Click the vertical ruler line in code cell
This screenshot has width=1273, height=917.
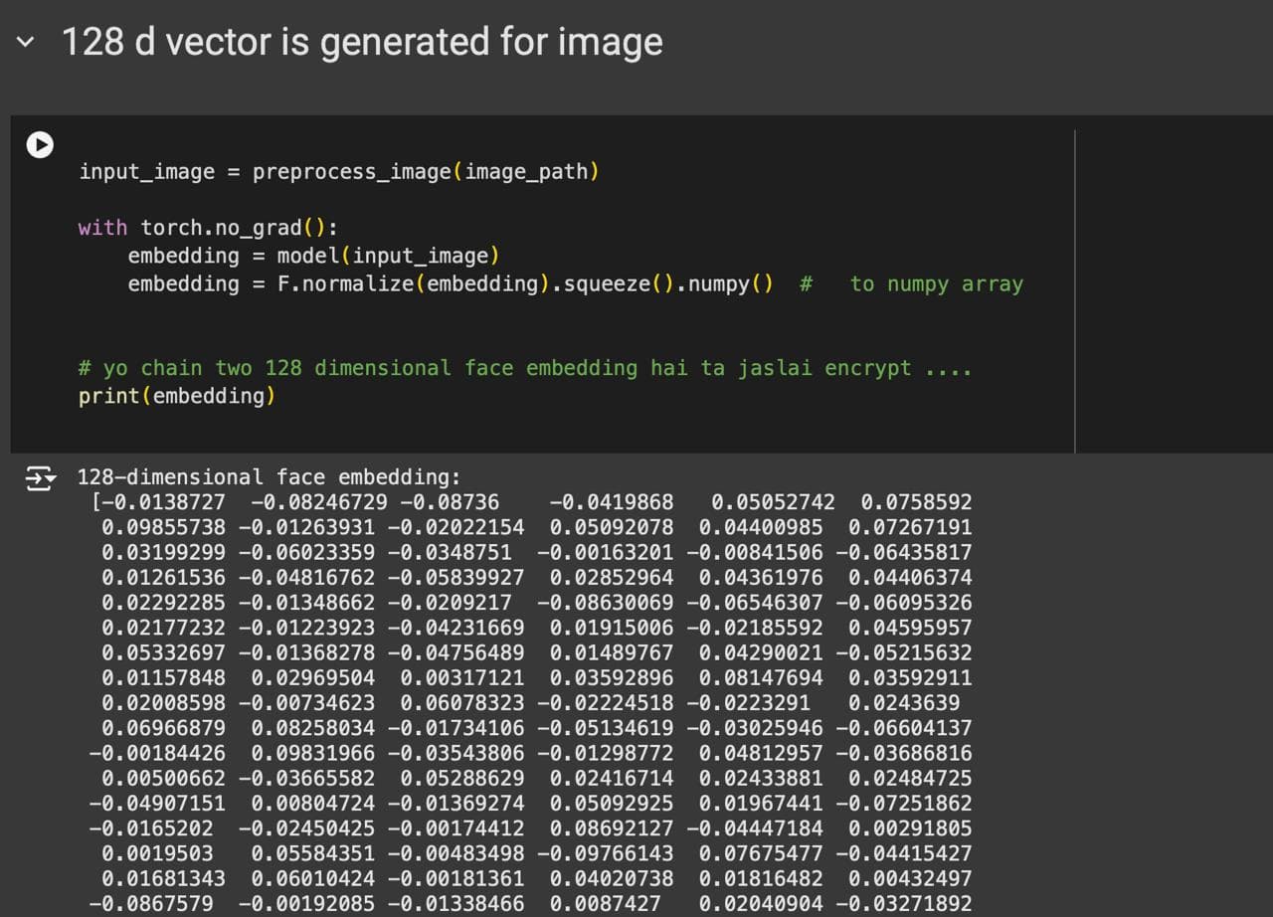pos(1074,288)
